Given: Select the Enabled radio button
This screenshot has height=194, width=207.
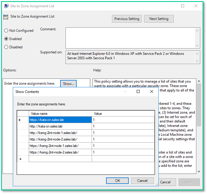Looking at the screenshot, I should [x=6, y=39].
